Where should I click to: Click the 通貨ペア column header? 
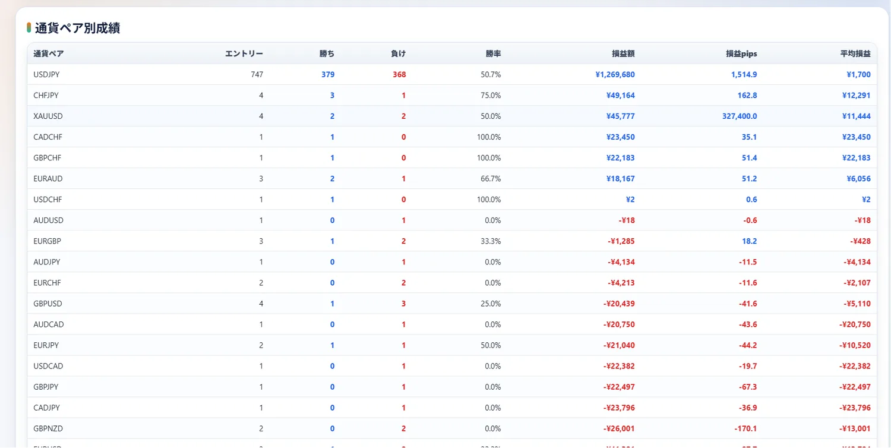click(x=49, y=53)
